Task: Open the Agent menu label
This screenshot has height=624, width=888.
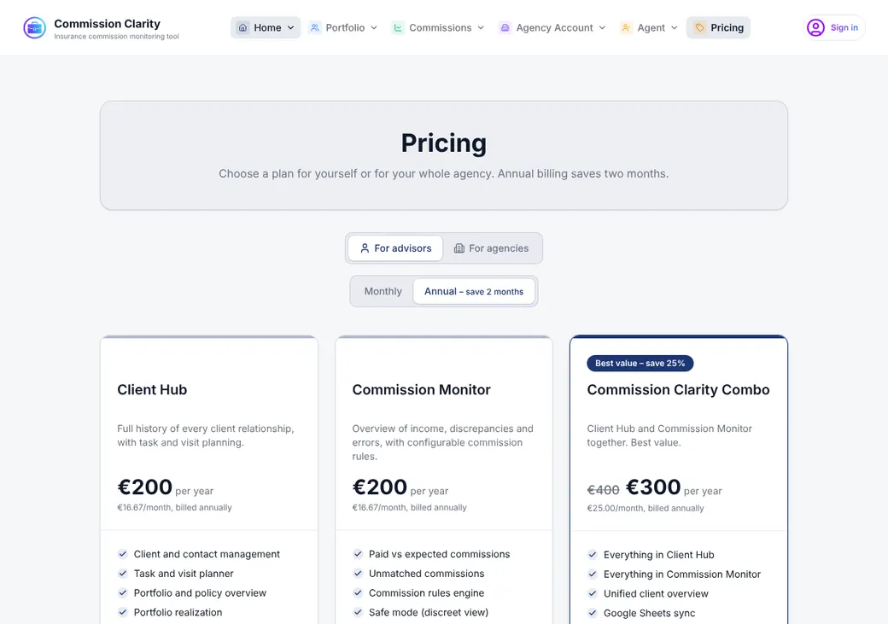Action: pyautogui.click(x=651, y=28)
